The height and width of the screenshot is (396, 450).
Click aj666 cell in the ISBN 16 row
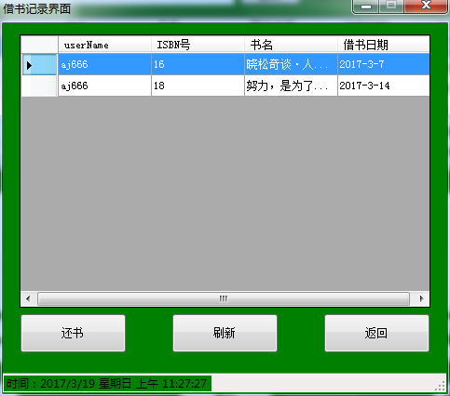pyautogui.click(x=104, y=64)
